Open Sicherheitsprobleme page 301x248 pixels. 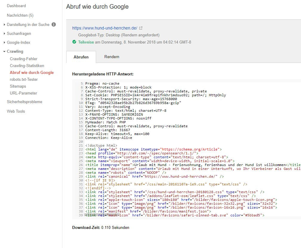click(x=24, y=102)
